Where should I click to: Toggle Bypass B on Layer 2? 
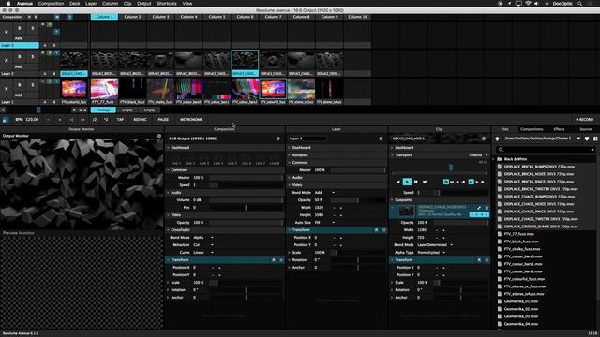click(19, 56)
